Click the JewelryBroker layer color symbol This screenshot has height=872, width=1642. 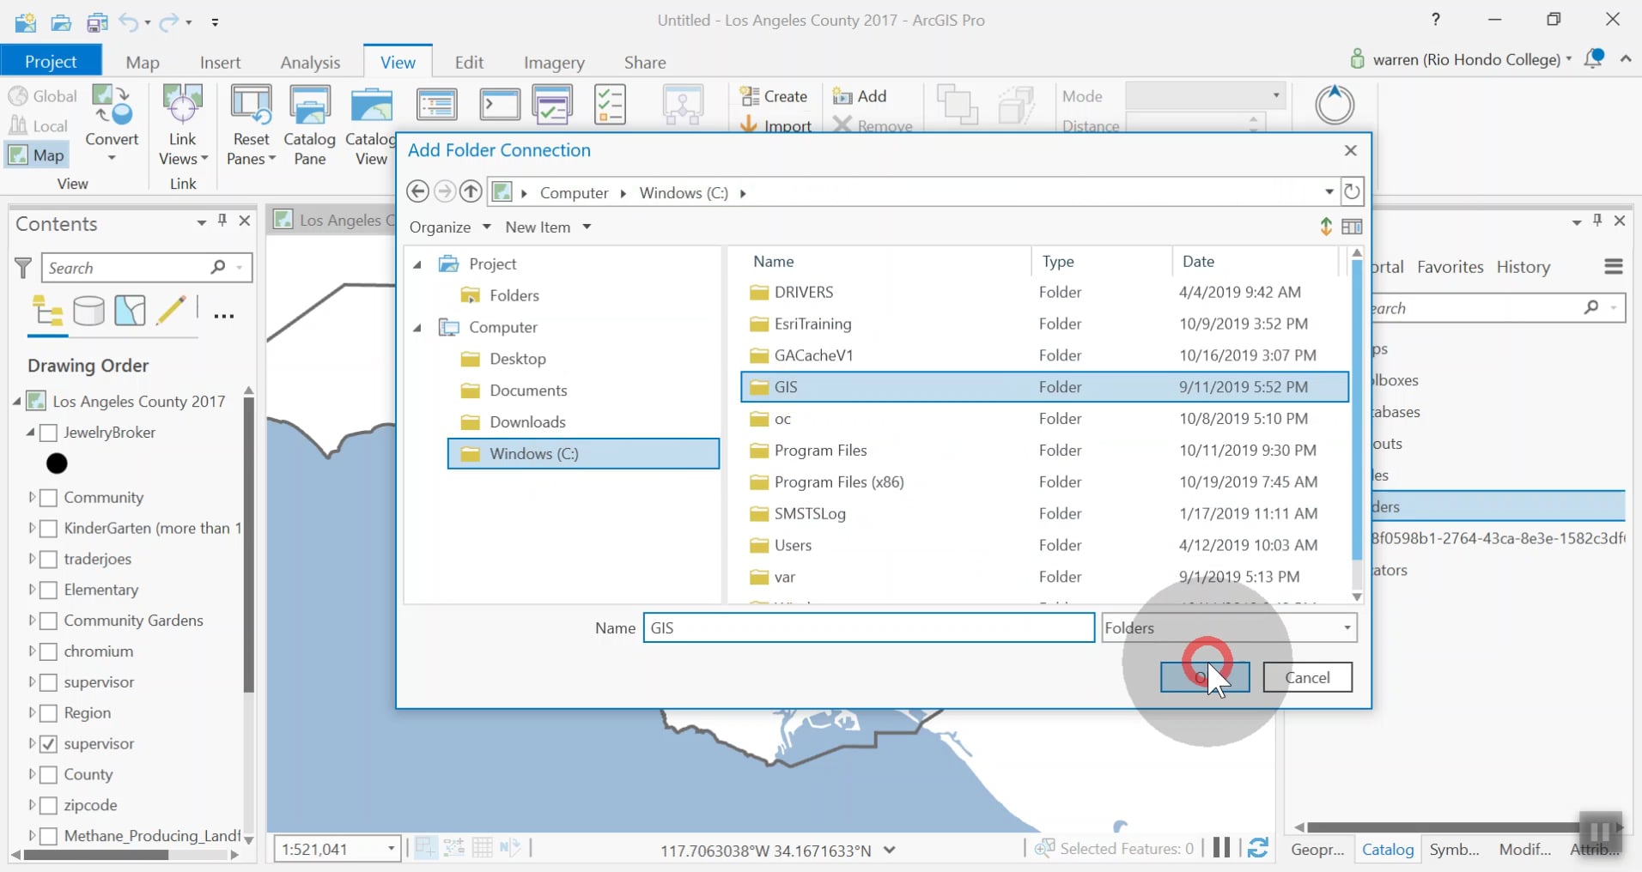pos(58,463)
